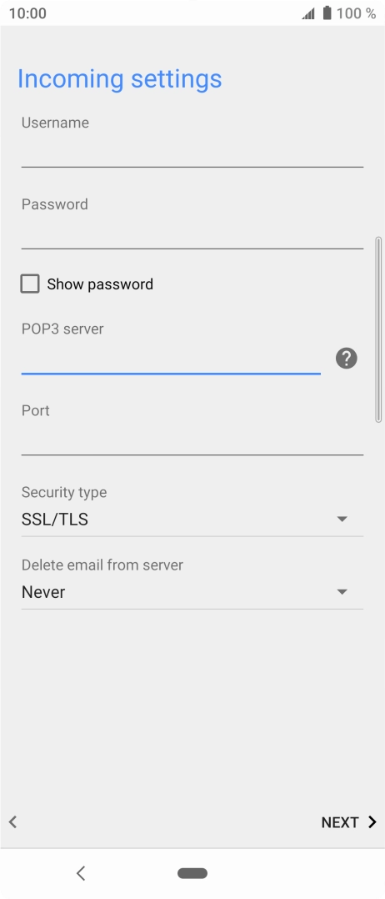Screen dimensions: 385x899
Task: Tap the POP3 server help question mark icon
Action: [x=346, y=359]
